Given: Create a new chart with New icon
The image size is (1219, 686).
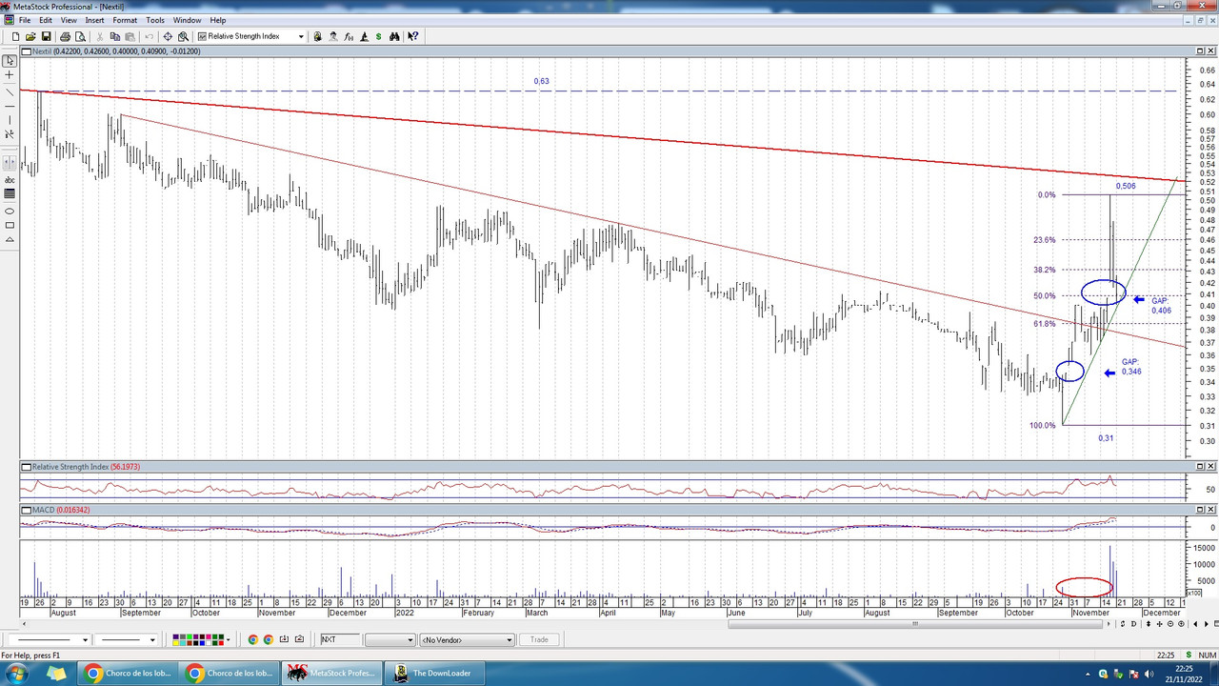Looking at the screenshot, I should tap(15, 36).
